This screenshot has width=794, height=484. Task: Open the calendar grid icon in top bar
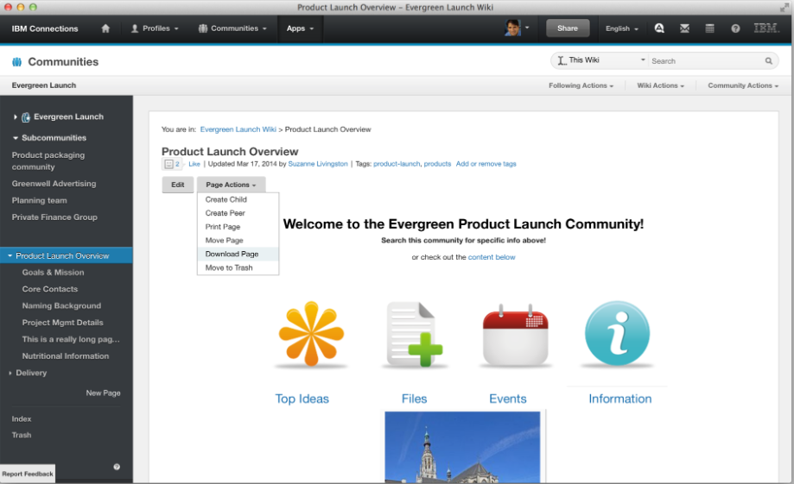[x=710, y=28]
